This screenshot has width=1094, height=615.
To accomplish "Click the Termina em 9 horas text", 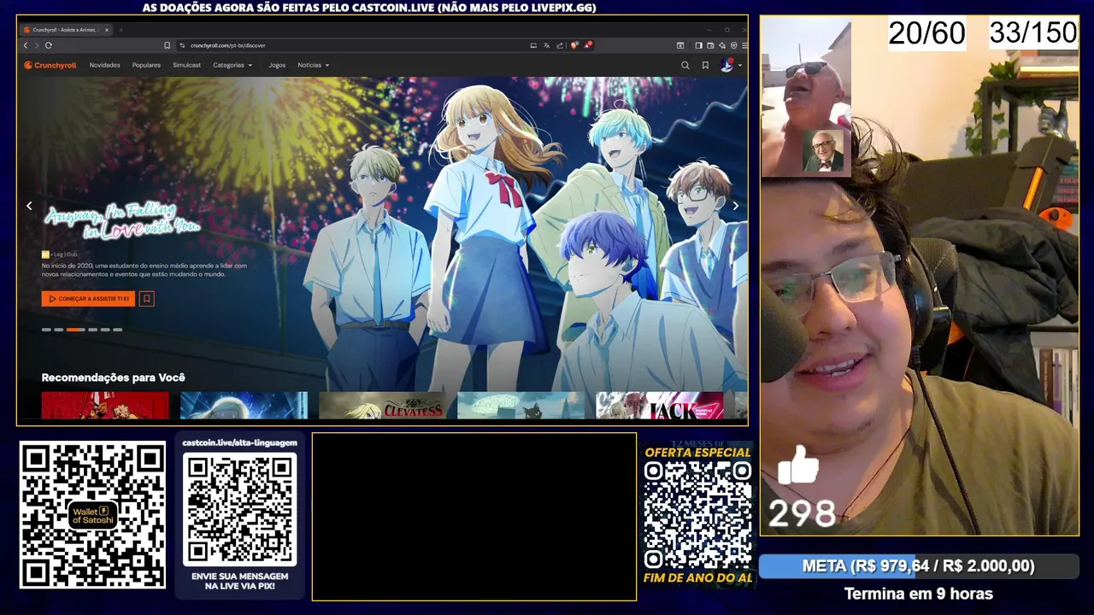I will [919, 594].
